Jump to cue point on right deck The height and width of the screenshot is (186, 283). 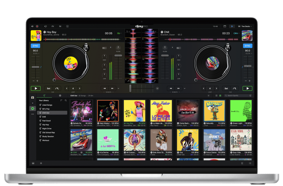pos(234,88)
